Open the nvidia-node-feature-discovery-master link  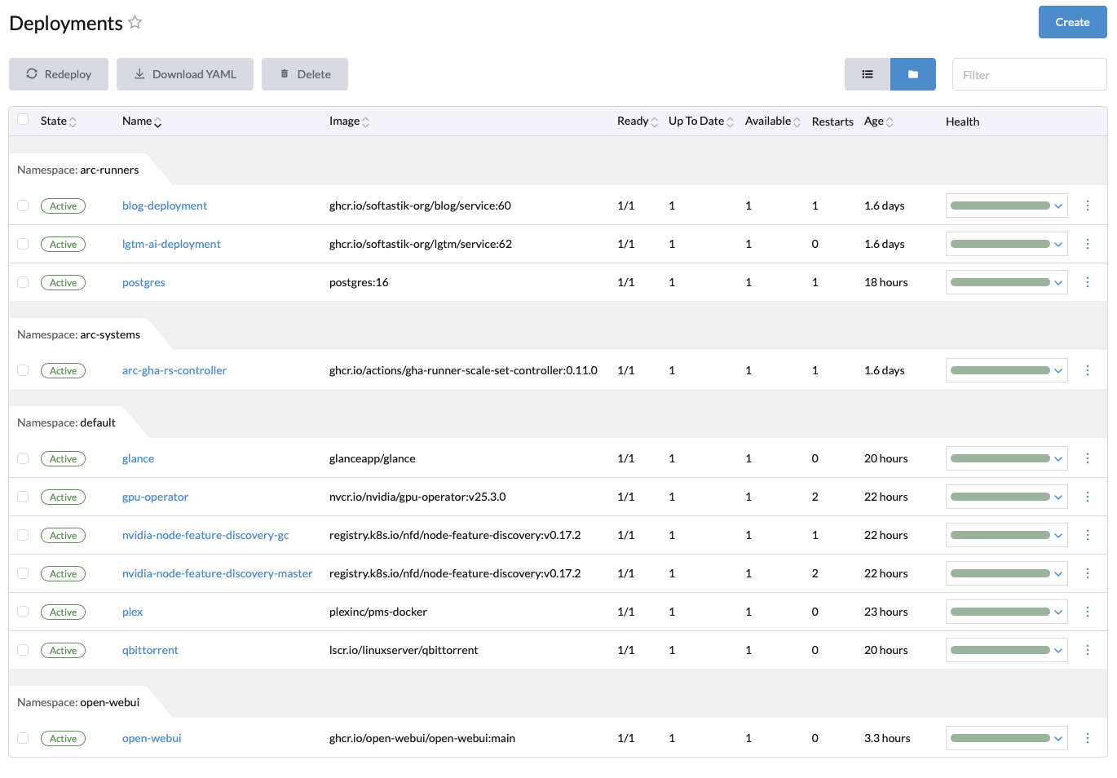217,573
